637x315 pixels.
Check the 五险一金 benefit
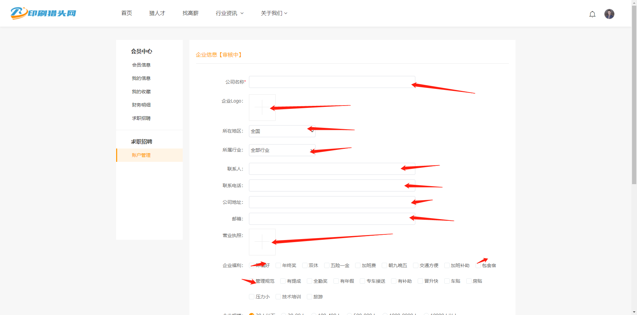[x=326, y=265]
